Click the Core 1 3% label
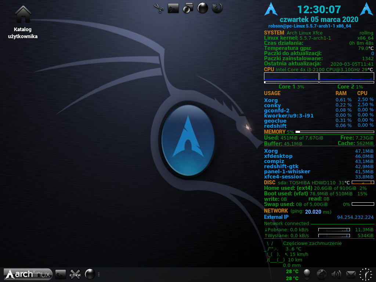376x282 pixels. (291, 87)
